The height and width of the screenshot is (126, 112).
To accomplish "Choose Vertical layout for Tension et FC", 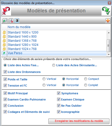I will click(x=44, y=85).
